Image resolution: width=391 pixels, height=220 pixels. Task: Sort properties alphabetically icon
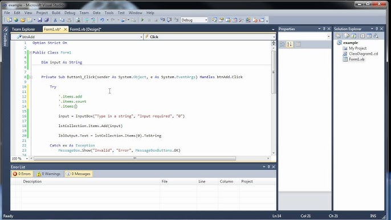pyautogui.click(x=290, y=44)
